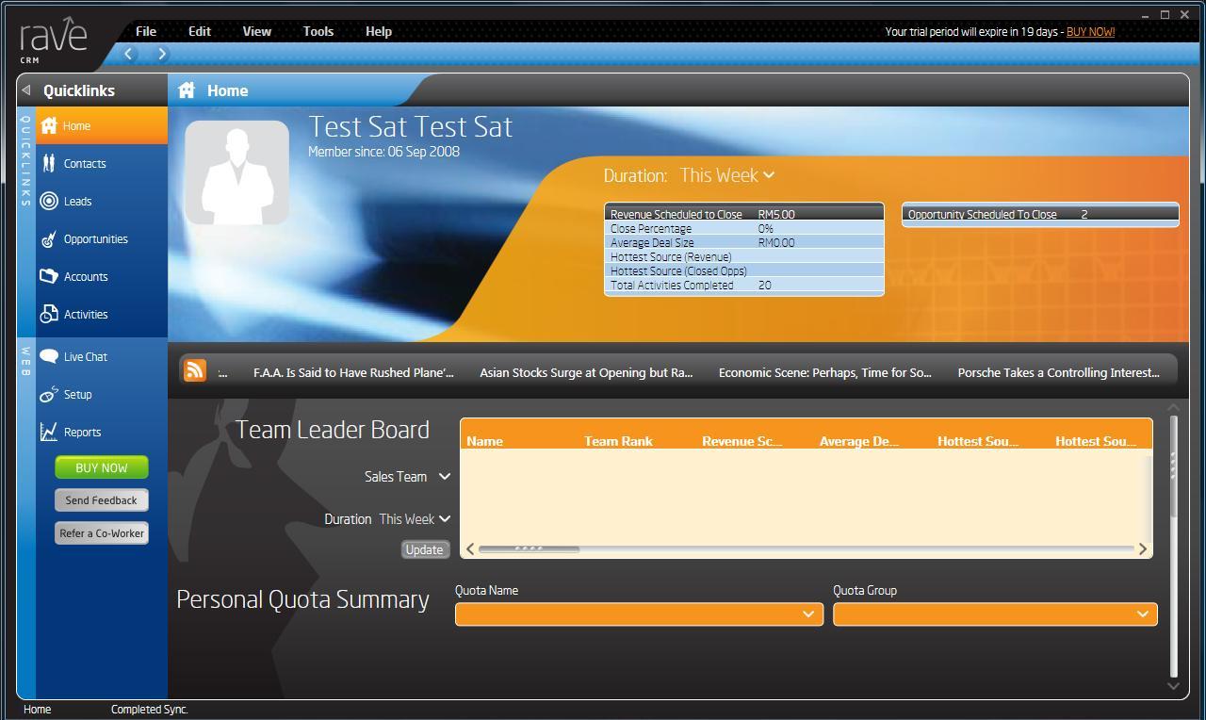
Task: Open the View menu
Action: pyautogui.click(x=256, y=31)
